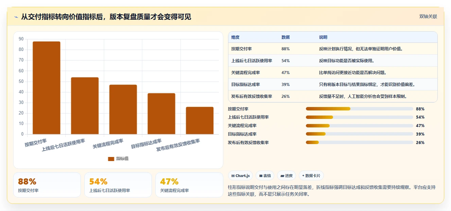Image resolution: width=451 pixels, height=211 pixels.
Task: Click the 关键流程完成率 x-axis label
Action: (x=108, y=144)
